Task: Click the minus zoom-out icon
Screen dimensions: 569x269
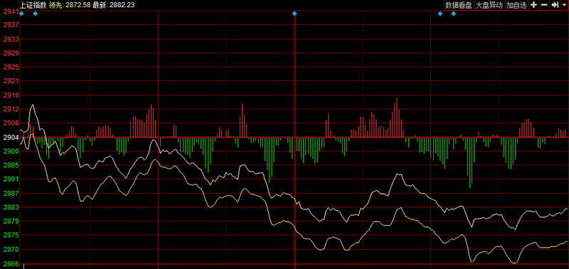Action: [x=544, y=5]
